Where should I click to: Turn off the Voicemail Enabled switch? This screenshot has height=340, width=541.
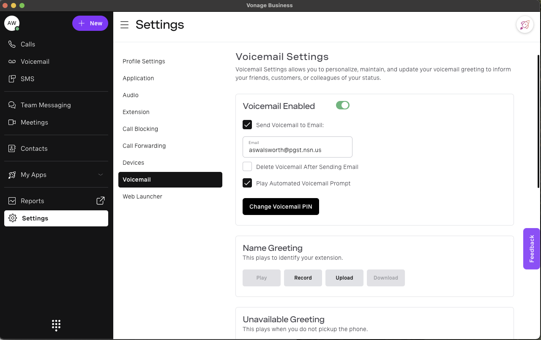(343, 105)
